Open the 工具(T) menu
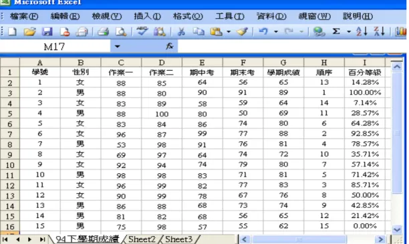409x244 pixels. point(230,17)
